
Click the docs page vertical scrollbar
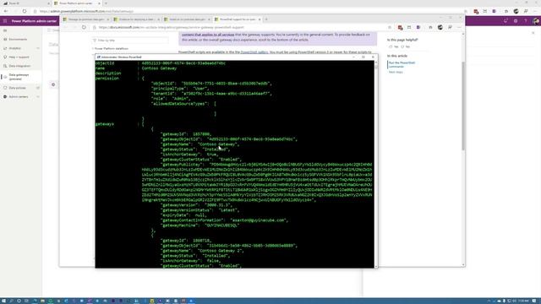463,149
